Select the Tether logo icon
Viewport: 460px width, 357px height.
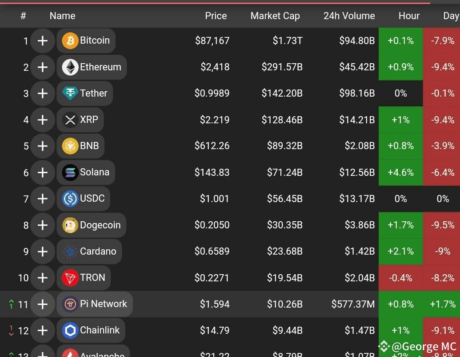coord(70,93)
